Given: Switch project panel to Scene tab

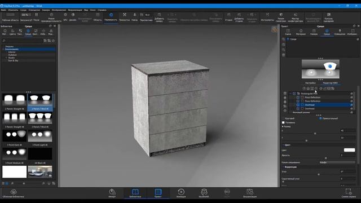Looking at the screenshot, I should pyautogui.click(x=288, y=32).
